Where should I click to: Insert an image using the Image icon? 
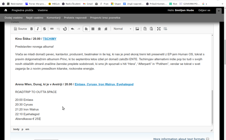coord(137,29)
